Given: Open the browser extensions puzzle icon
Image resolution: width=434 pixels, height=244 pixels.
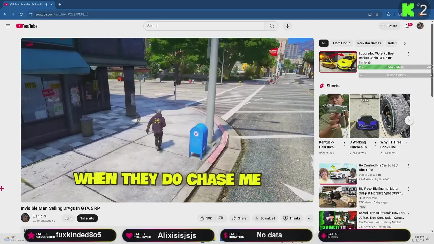Looking at the screenshot, I should click(389, 14).
